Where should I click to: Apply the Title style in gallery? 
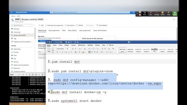pos(154,50)
